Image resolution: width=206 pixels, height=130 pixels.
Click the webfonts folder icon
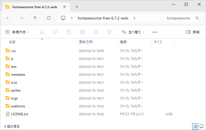[x=8, y=106]
